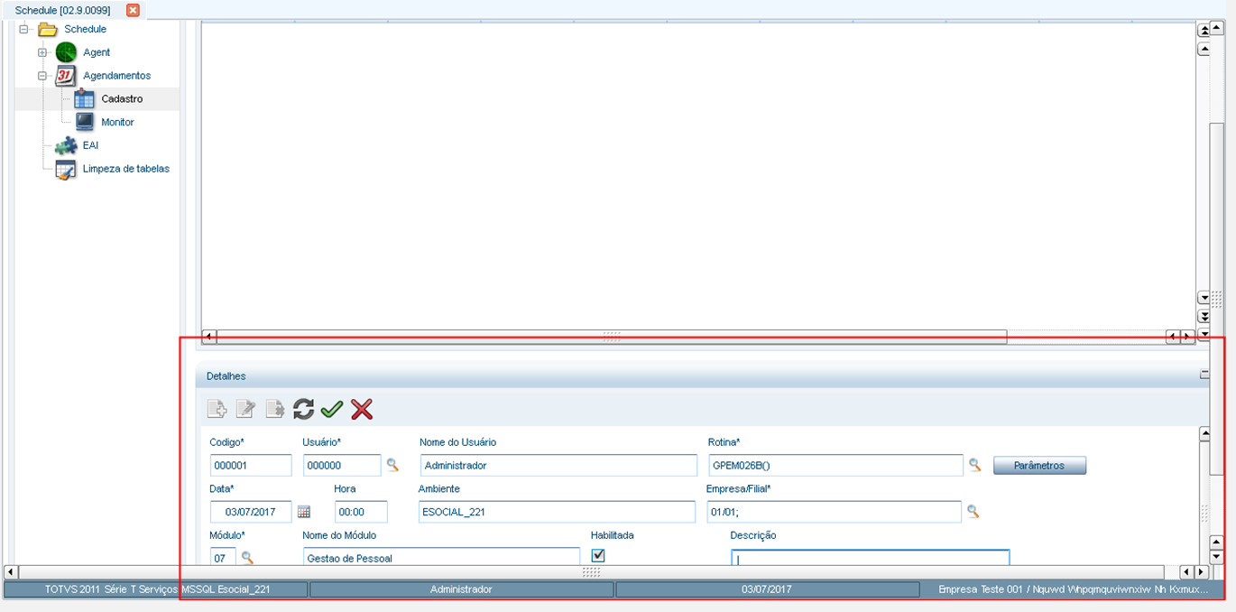
Task: Click the green radar Agent icon
Action: coord(66,52)
